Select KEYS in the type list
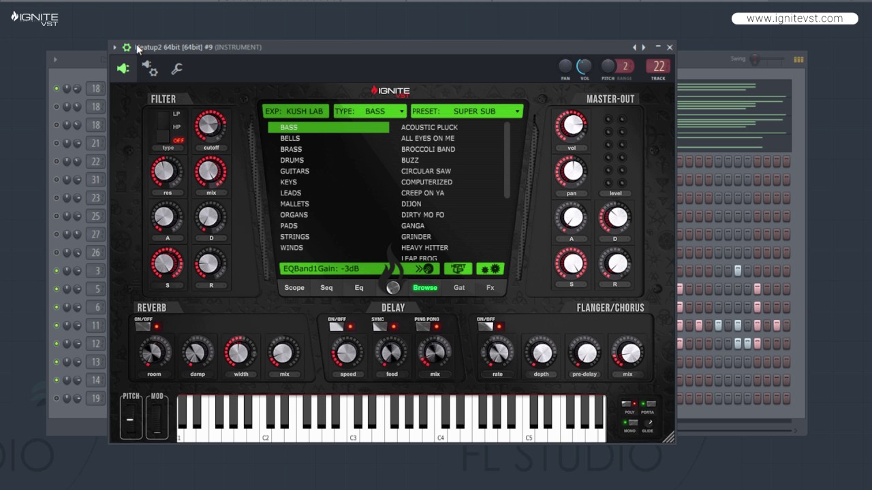This screenshot has height=490, width=872. (x=288, y=182)
